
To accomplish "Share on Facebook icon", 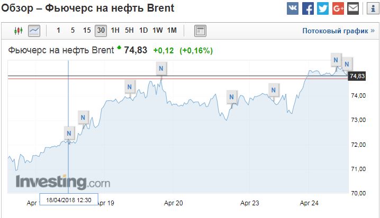I will click(308, 8).
